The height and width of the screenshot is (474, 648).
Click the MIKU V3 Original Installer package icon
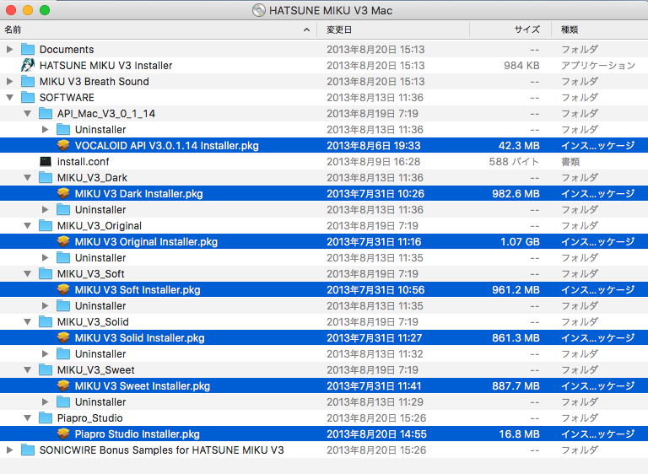pos(63,242)
